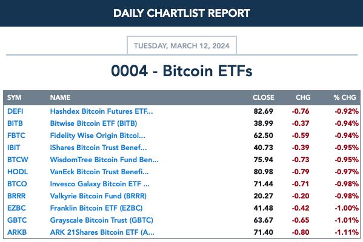This screenshot has height=242, width=363.
Task: Click the FBTC ticker symbol
Action: pos(16,135)
